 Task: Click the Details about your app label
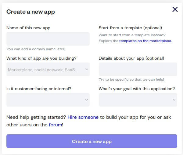131,58
